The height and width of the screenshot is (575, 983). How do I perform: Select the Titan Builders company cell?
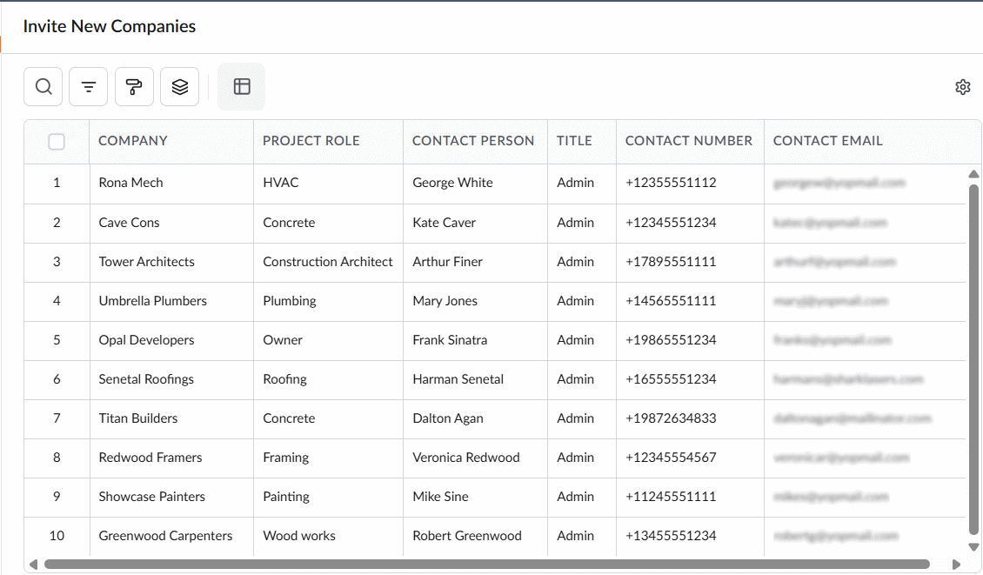tap(171, 419)
